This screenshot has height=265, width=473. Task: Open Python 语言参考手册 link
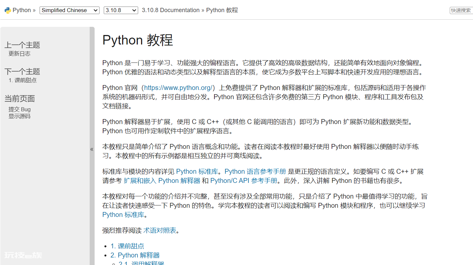pyautogui.click(x=255, y=171)
